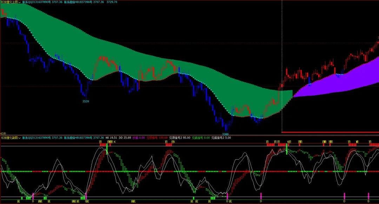
Task: Click the magenta D marker near 3388 low
Action: coord(227,196)
